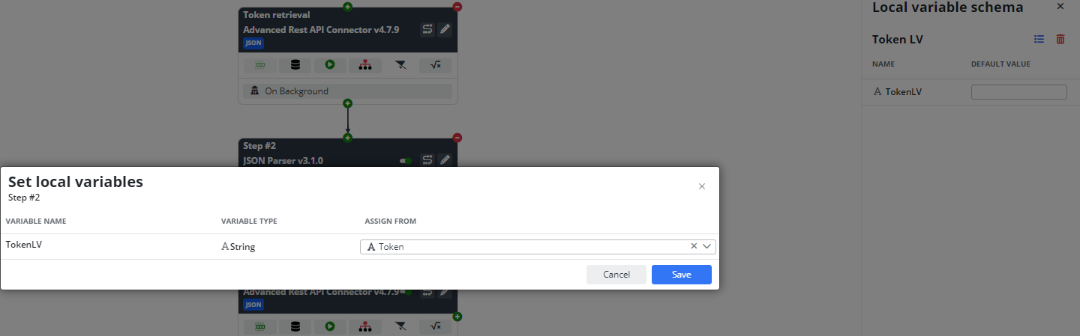Click the filter-off icon in Token retrieval step
Viewport: 1080px width, 336px height.
(400, 65)
